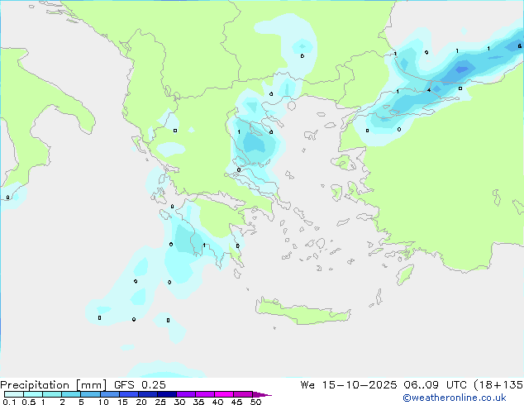Screen dimensions: 524x405
Task: Select the 30–35 mm purple legend swatch
Action: click(185, 394)
